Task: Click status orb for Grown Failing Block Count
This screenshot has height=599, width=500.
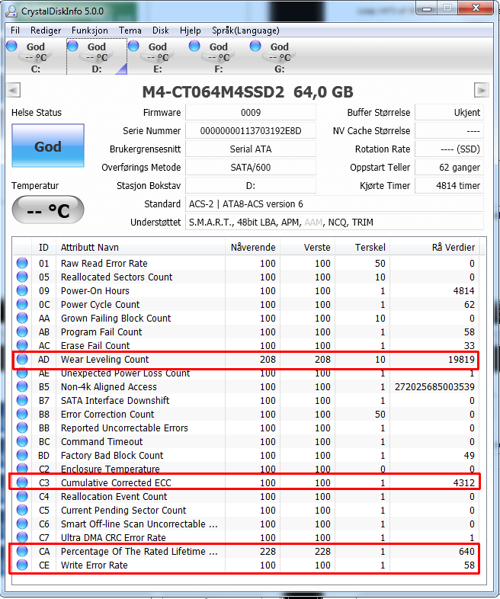Action: 22,318
